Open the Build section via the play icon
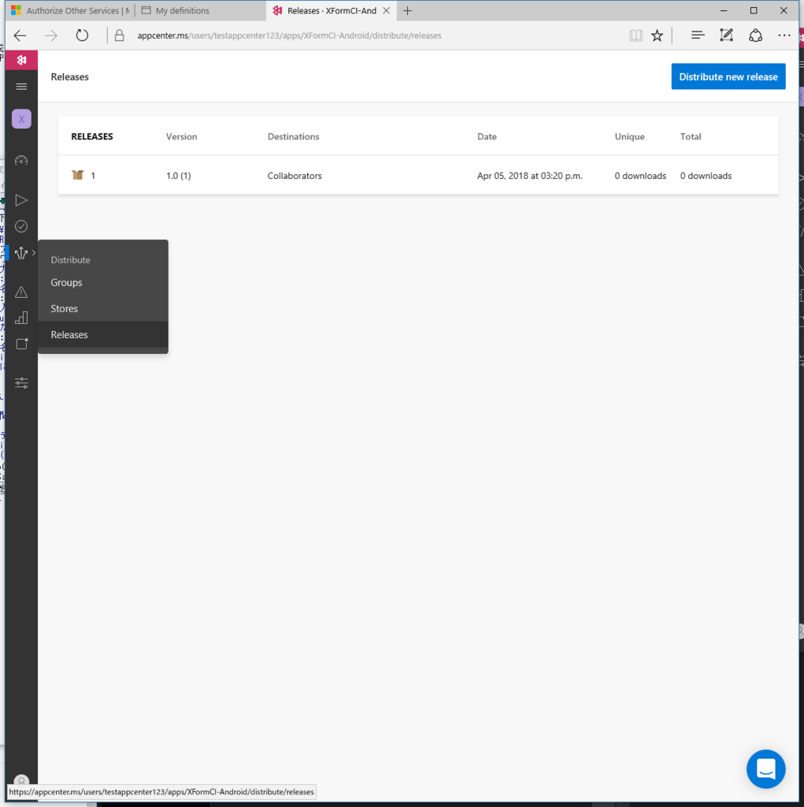The height and width of the screenshot is (807, 804). tap(21, 199)
